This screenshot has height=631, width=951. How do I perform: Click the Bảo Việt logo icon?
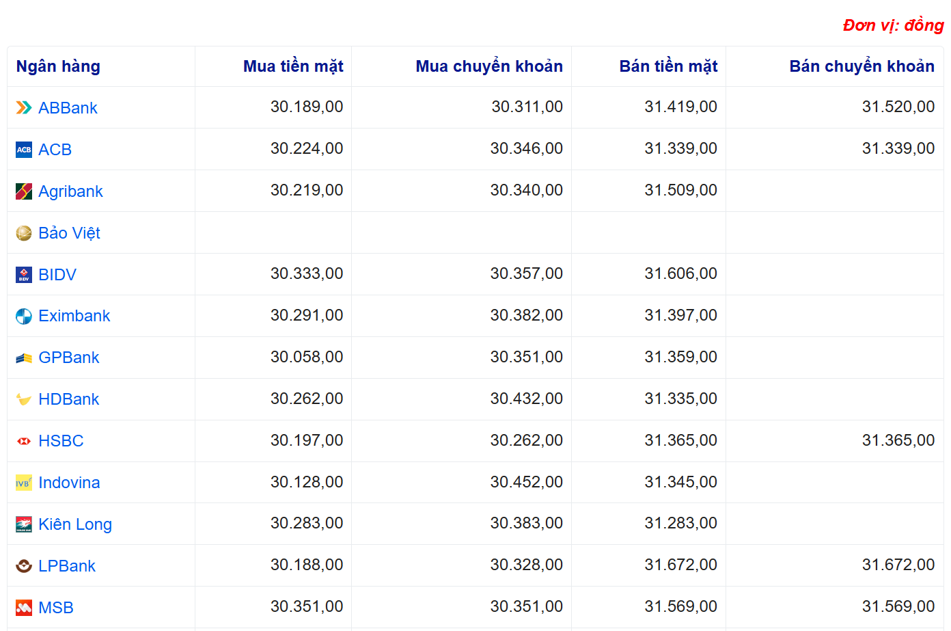tap(24, 233)
